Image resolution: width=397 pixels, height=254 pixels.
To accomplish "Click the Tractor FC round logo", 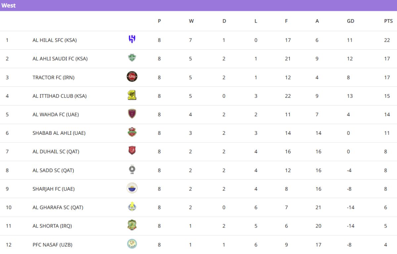I will pyautogui.click(x=132, y=76).
